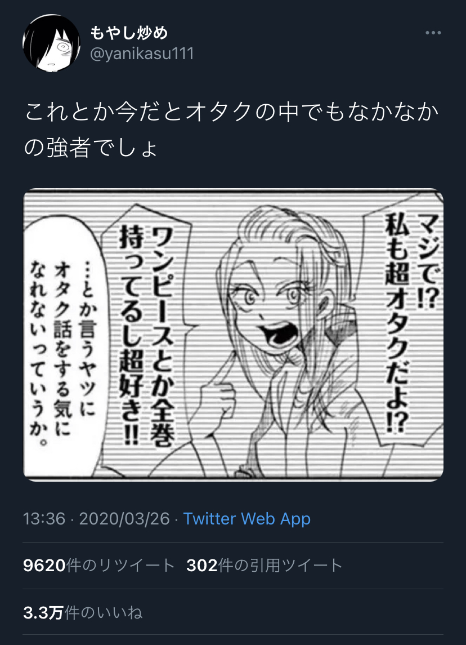466x645 pixels.
Task: Open the three-dot more options menu
Action: (433, 33)
